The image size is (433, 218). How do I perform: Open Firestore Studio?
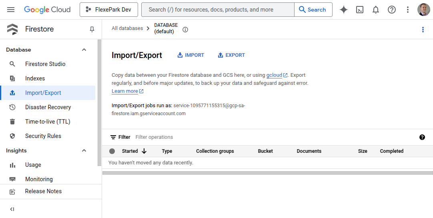45,64
